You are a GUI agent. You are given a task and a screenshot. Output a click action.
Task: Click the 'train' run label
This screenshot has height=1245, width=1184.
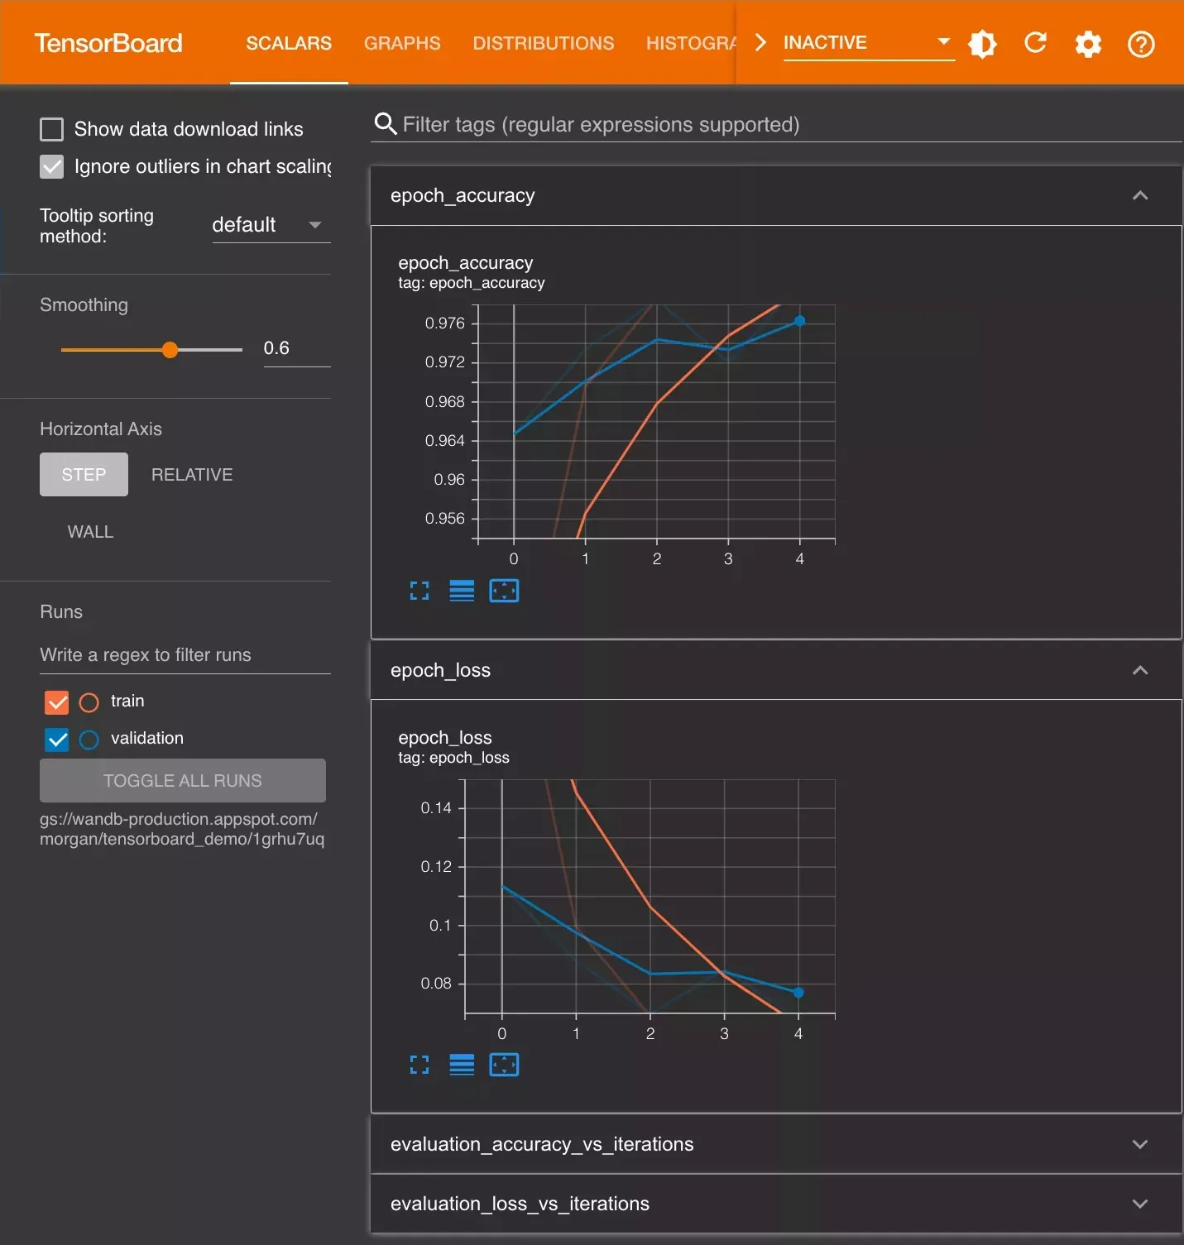pyautogui.click(x=127, y=701)
